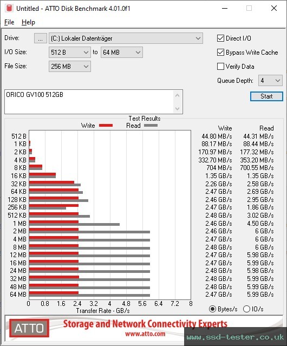The height and width of the screenshot is (346, 287).
Task: Click the red Write legend swatch
Action: pos(106,126)
